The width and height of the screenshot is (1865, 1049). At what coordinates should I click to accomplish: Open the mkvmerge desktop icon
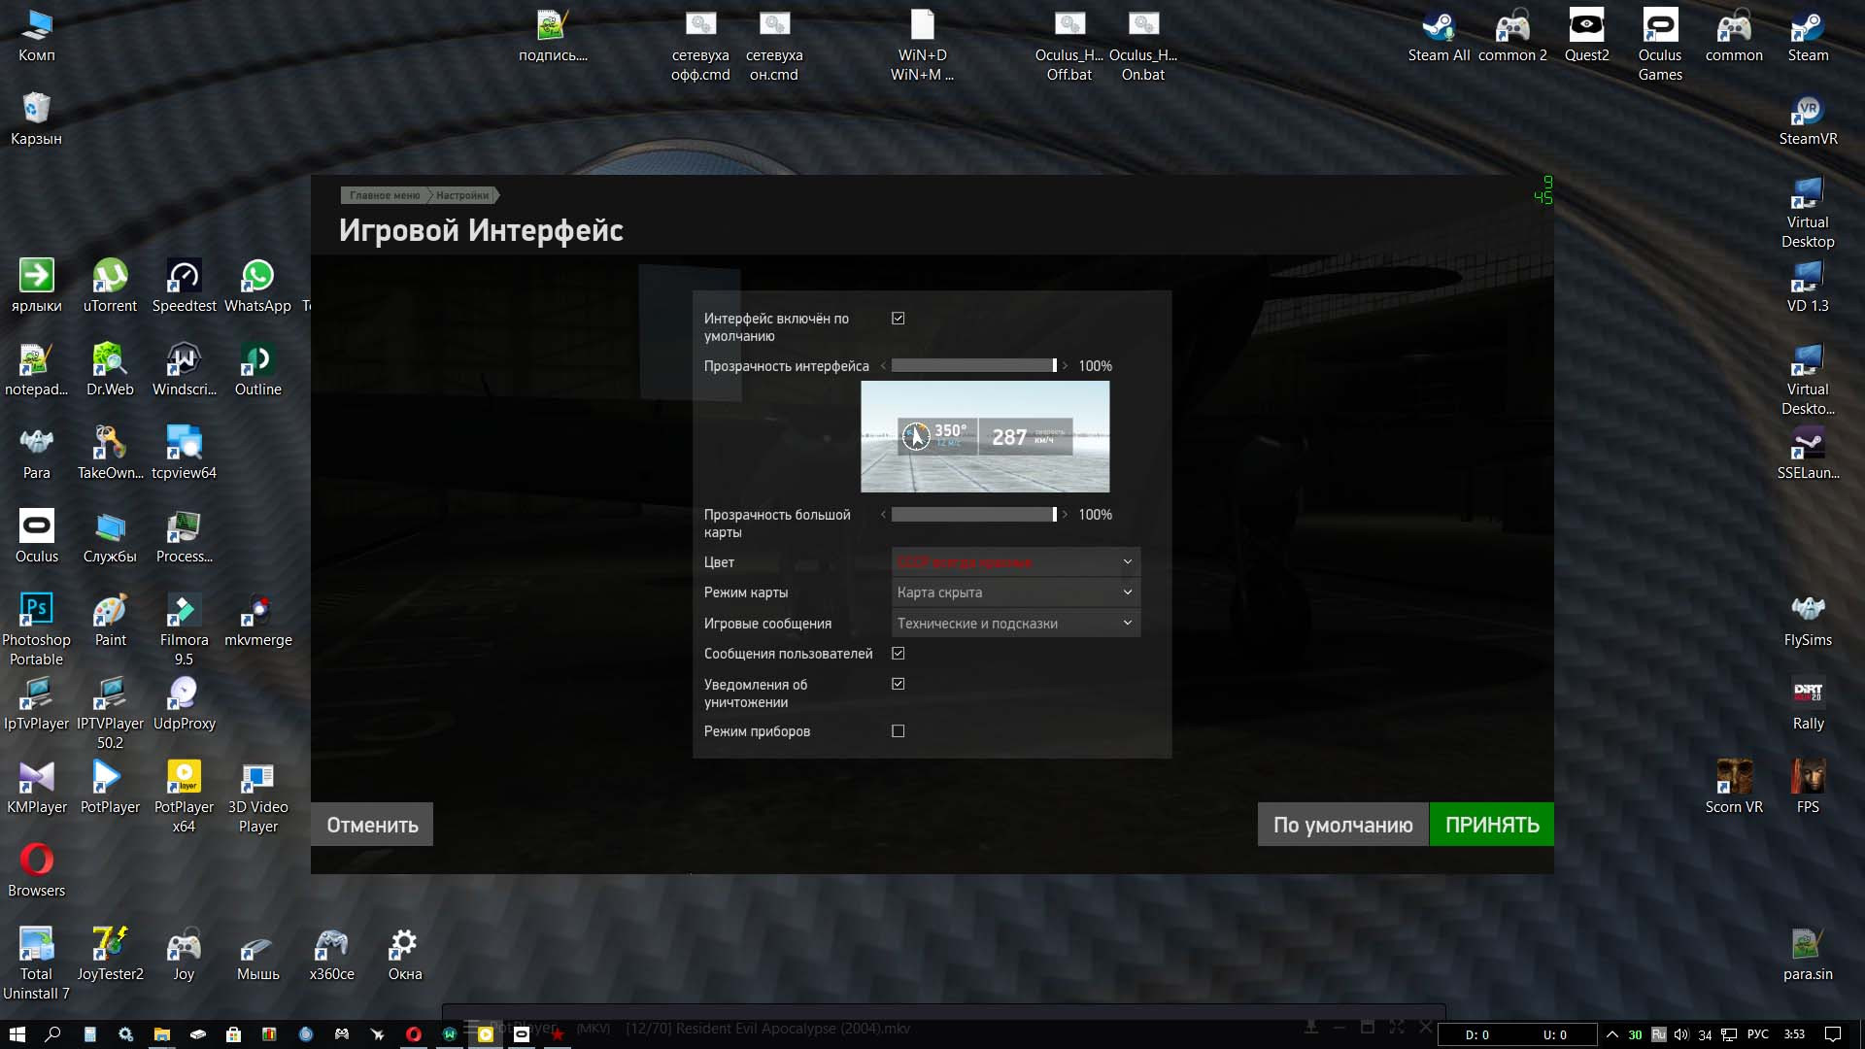tap(257, 621)
